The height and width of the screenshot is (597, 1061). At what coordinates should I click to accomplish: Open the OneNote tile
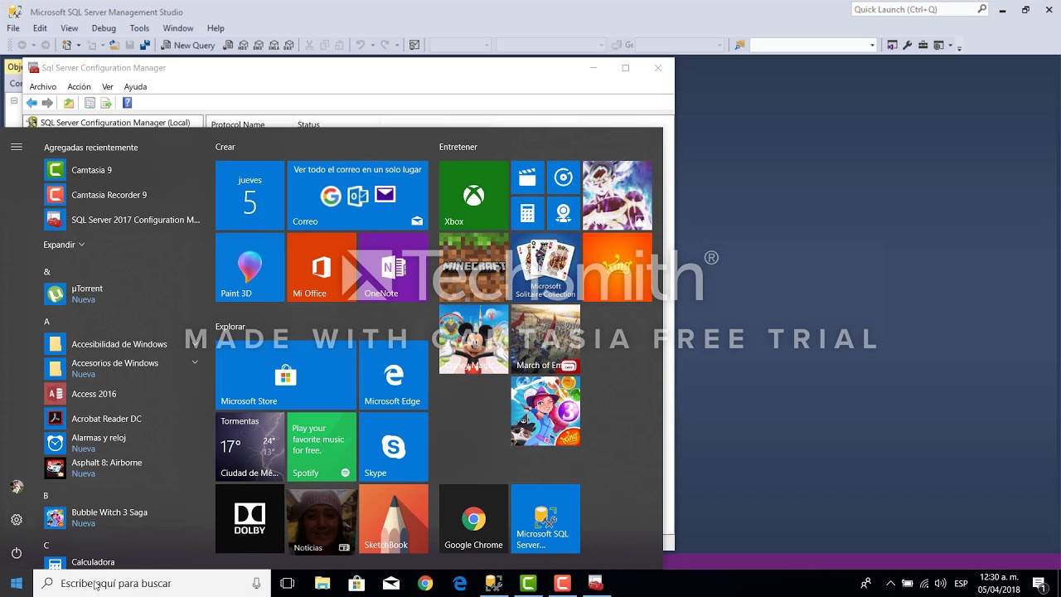point(393,267)
